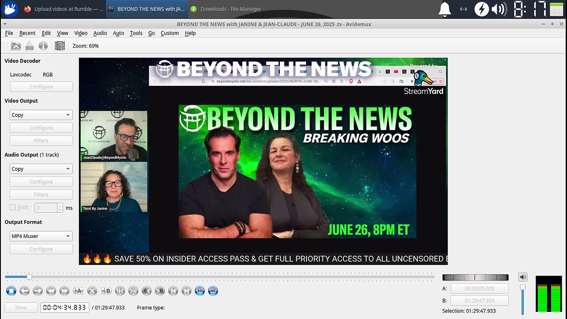Click the panel volume speaker icon

pyautogui.click(x=499, y=9)
